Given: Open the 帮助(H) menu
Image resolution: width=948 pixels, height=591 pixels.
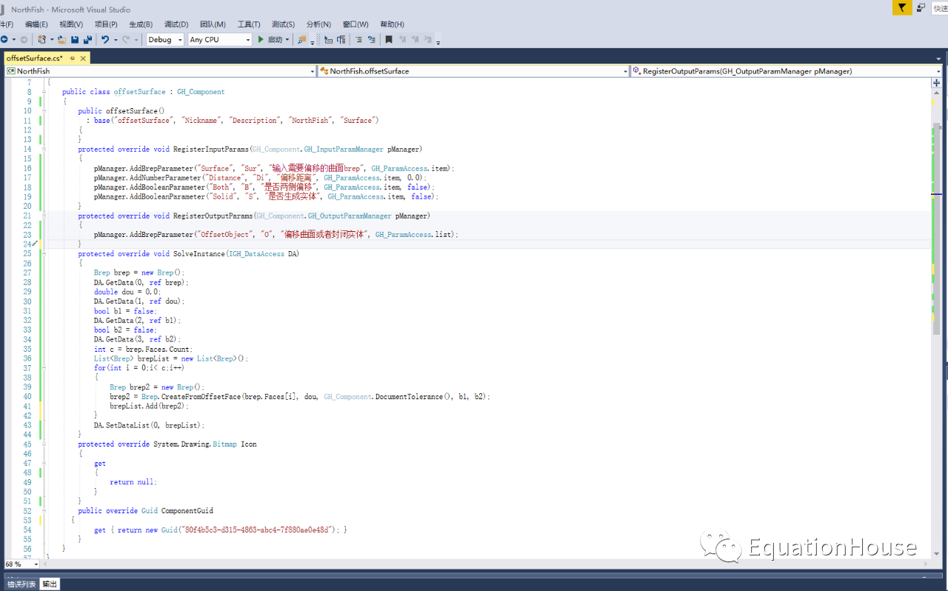Looking at the screenshot, I should pos(392,24).
